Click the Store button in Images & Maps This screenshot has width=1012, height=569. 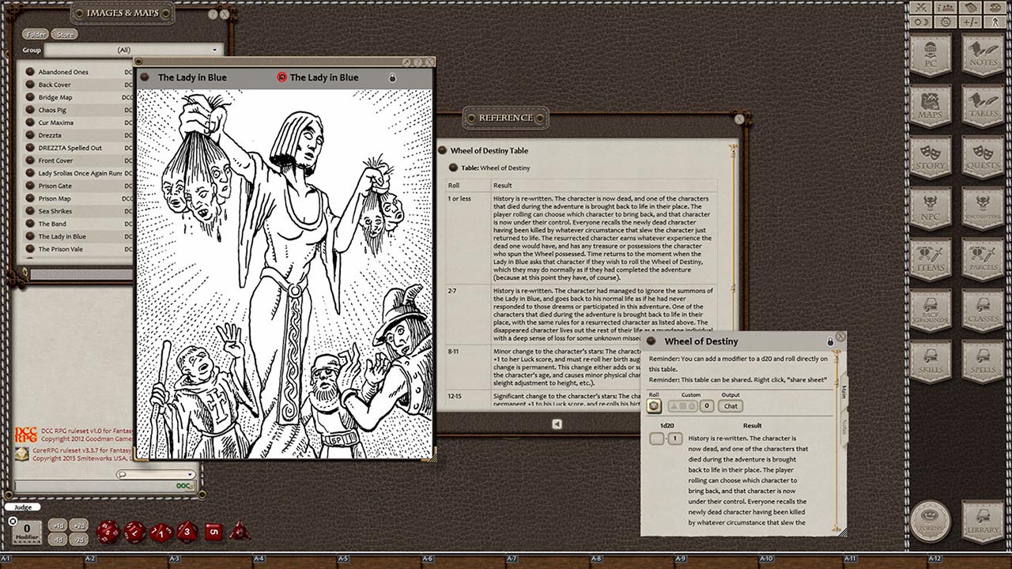[65, 35]
